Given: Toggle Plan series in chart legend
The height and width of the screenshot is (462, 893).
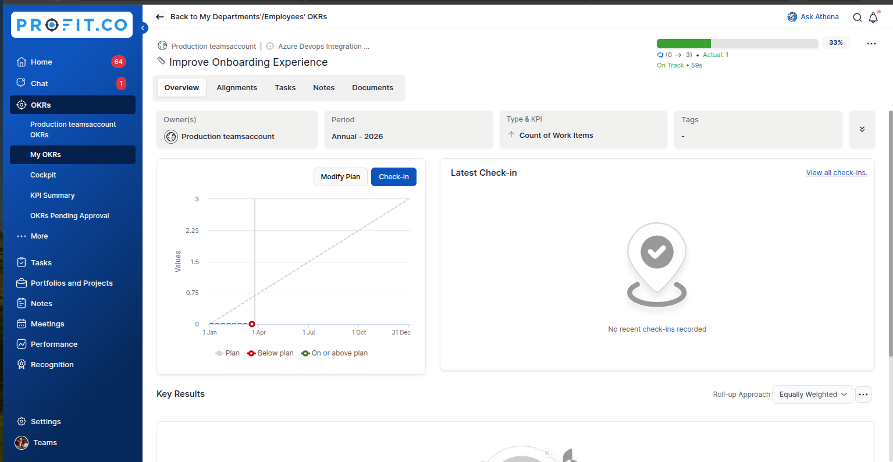Looking at the screenshot, I should click(x=227, y=353).
